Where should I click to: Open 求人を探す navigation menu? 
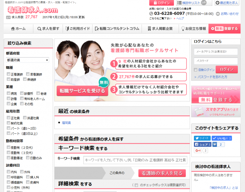[48, 29]
